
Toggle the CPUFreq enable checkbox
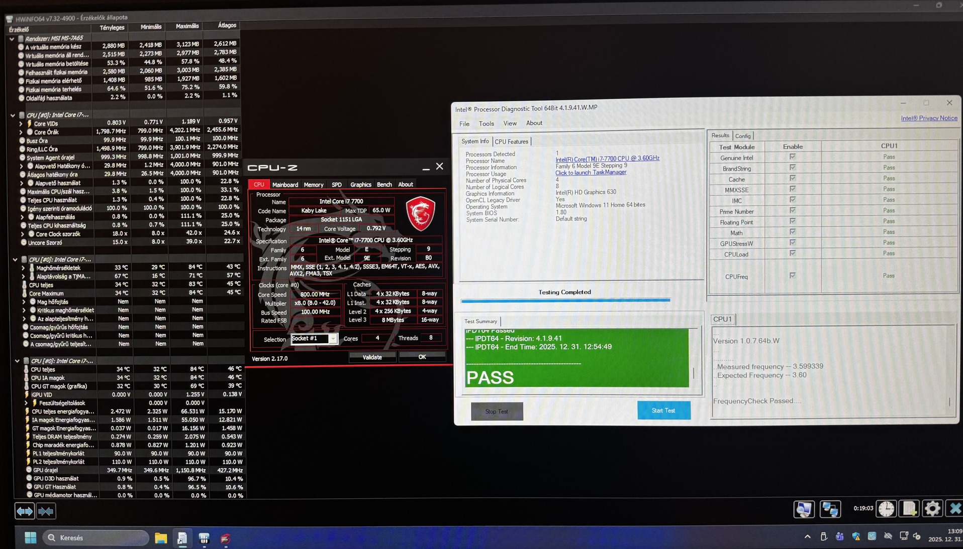click(793, 276)
